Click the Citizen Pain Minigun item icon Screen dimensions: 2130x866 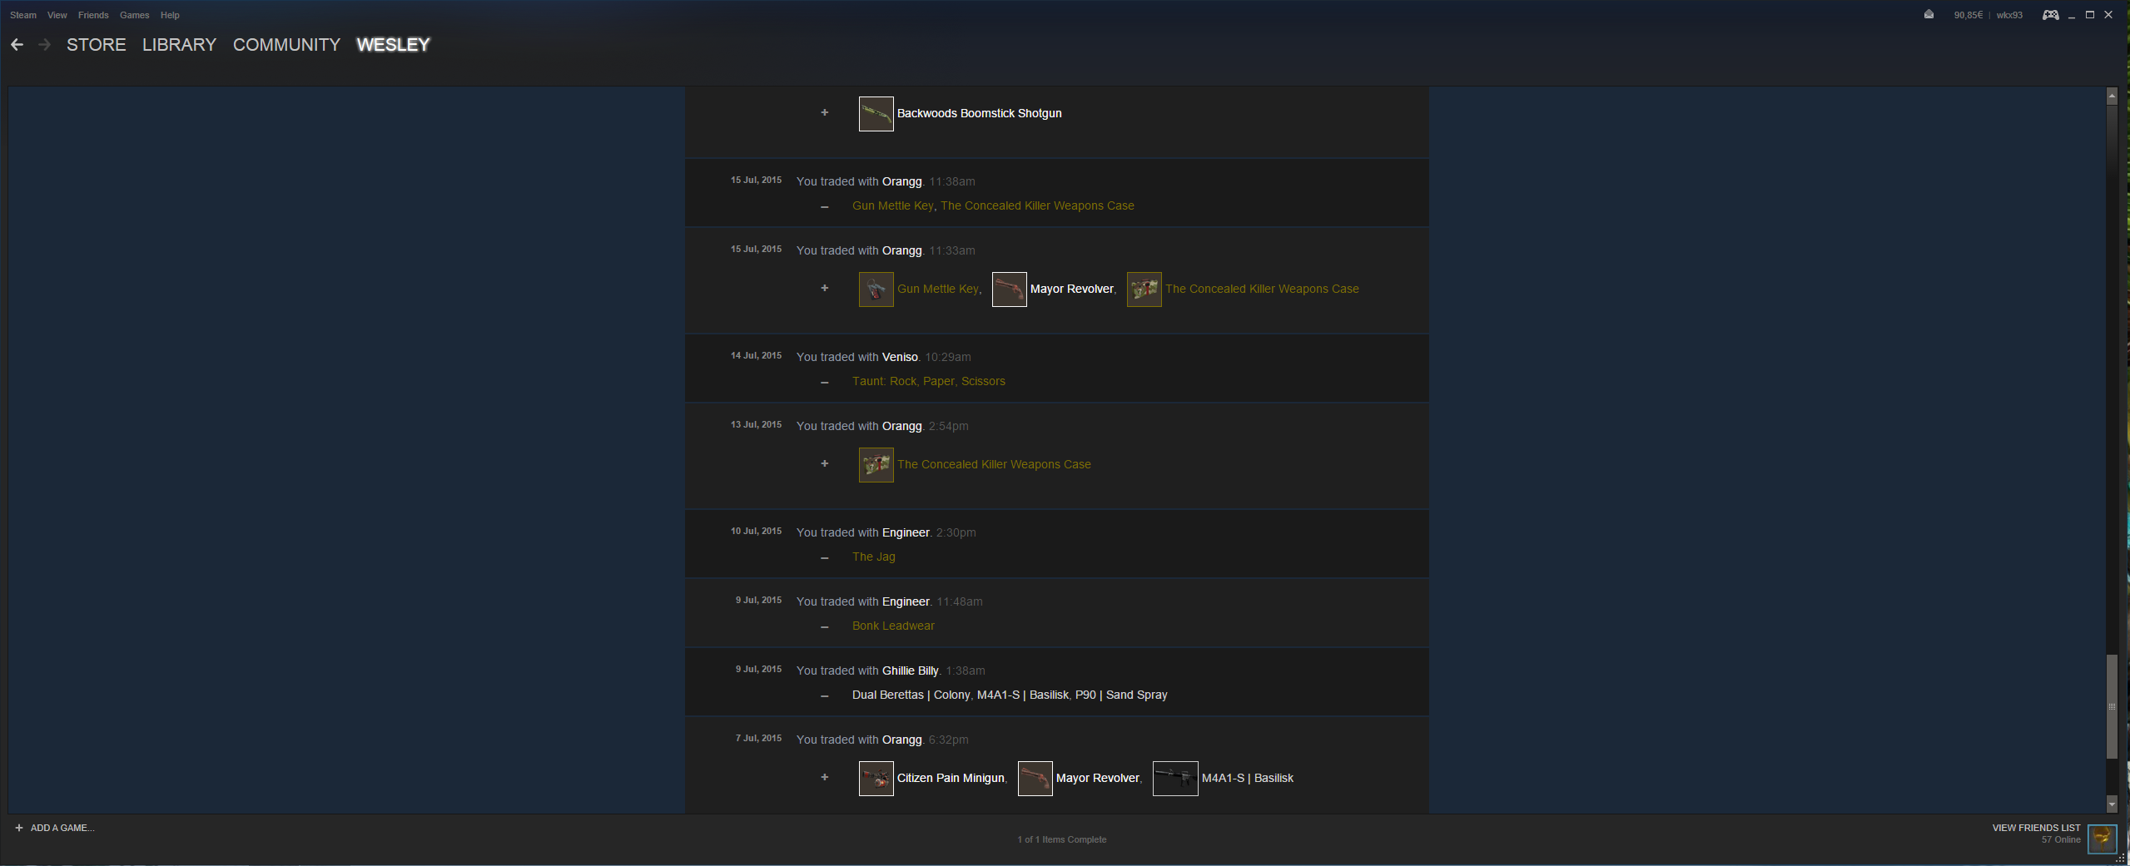tap(876, 779)
